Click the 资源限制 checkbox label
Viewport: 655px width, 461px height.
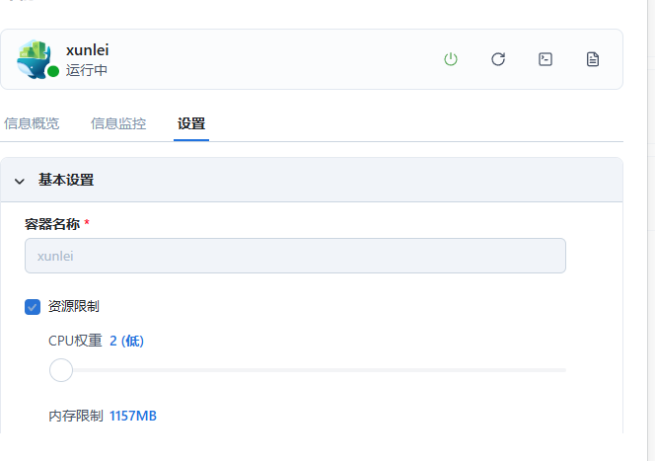pos(74,307)
